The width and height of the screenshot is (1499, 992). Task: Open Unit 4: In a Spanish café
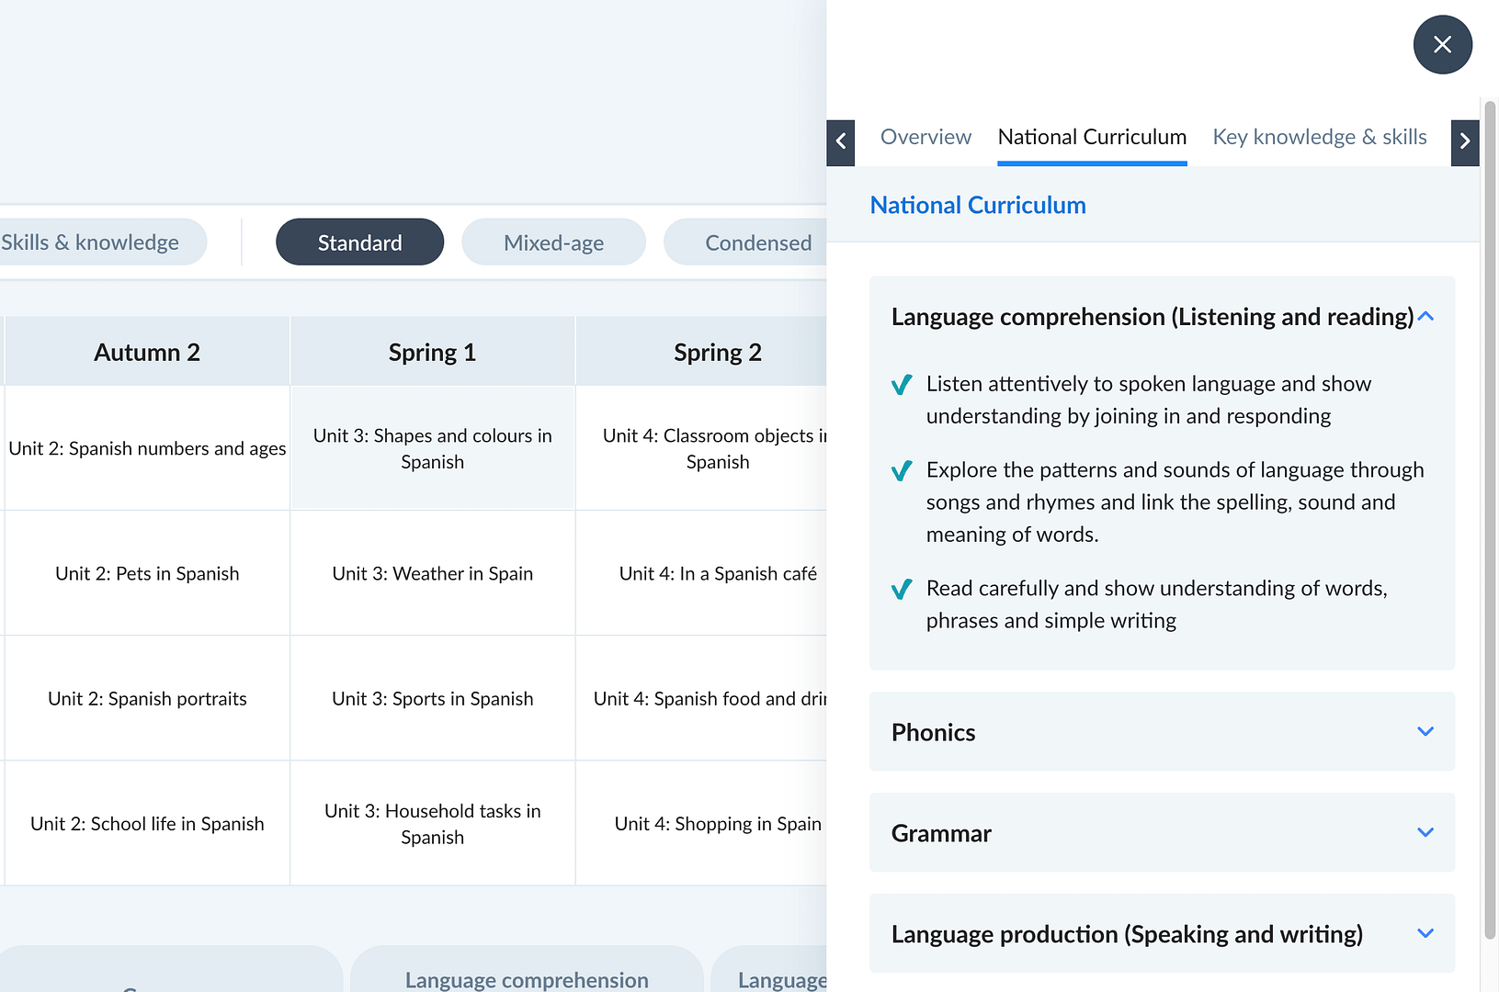[x=717, y=573]
